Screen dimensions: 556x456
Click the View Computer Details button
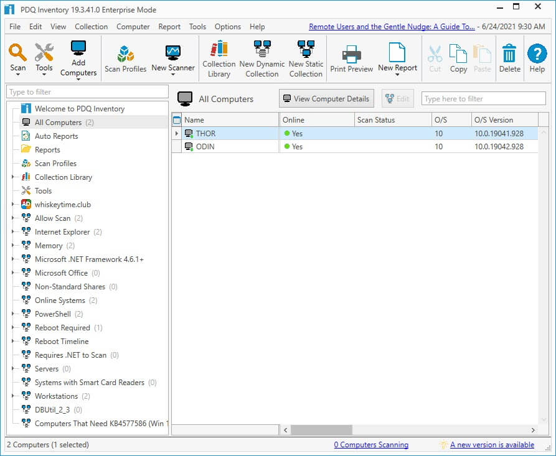click(x=327, y=98)
